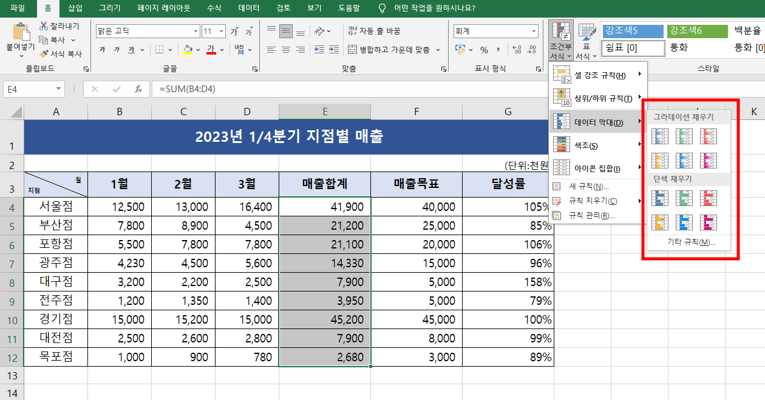Click the select-all corner of the sheet
This screenshot has height=400, width=765.
[x=12, y=112]
